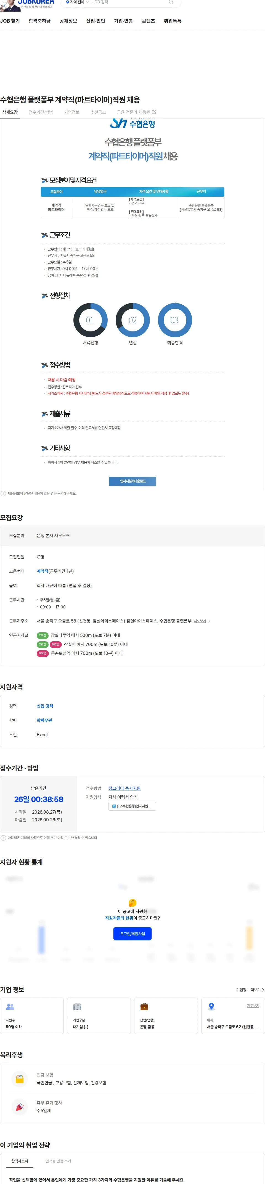Open 금융 전문가 채용관 external link
The image size is (265, 1184).
[x=136, y=112]
